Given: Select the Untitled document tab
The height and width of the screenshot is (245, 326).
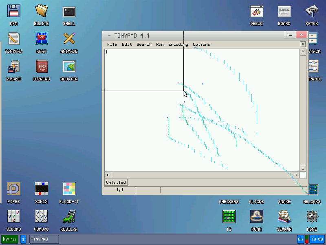Looking at the screenshot, I should [x=116, y=183].
